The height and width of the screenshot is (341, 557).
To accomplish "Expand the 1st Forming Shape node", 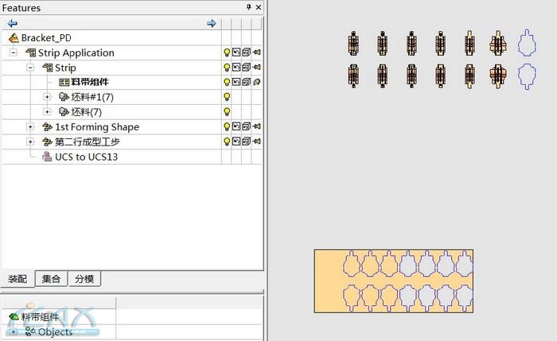I will pyautogui.click(x=30, y=127).
